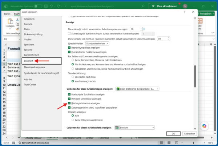Open the file name dropdown in title bar
The width and height of the screenshot is (218, 146).
coord(113,6)
